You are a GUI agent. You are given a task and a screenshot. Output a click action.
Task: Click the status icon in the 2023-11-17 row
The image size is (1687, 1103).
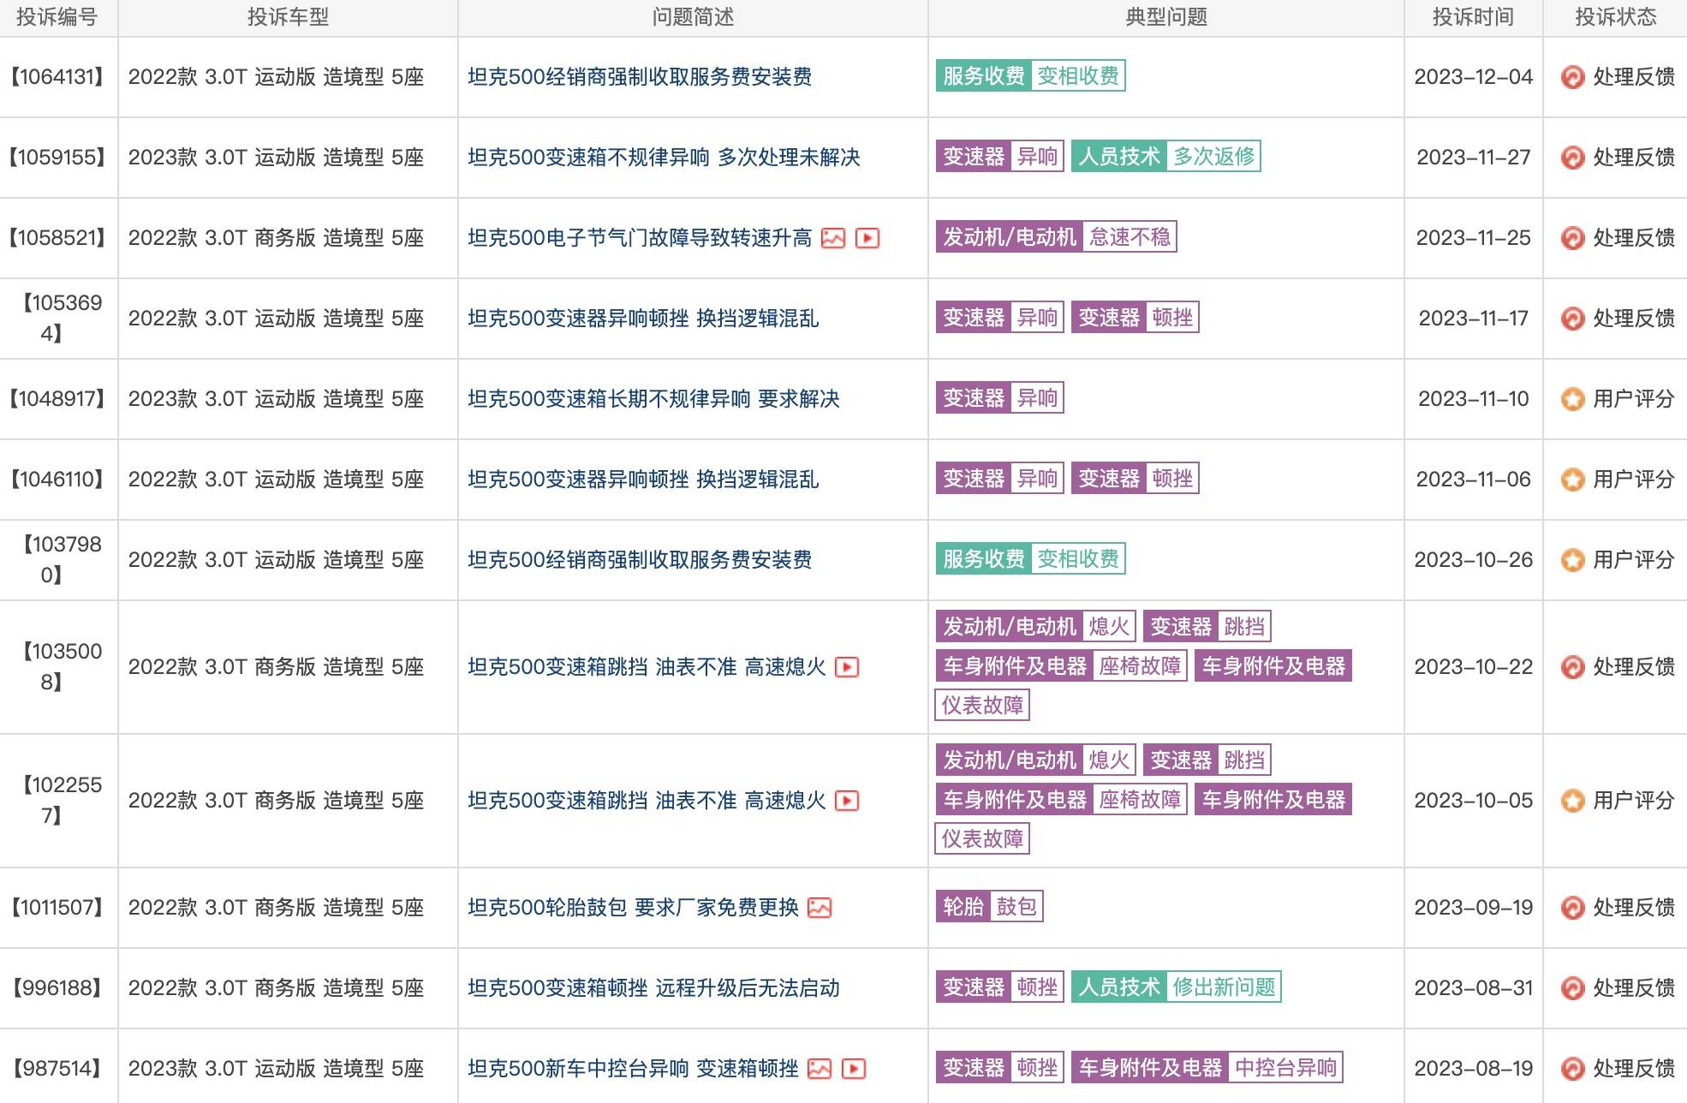point(1572,319)
